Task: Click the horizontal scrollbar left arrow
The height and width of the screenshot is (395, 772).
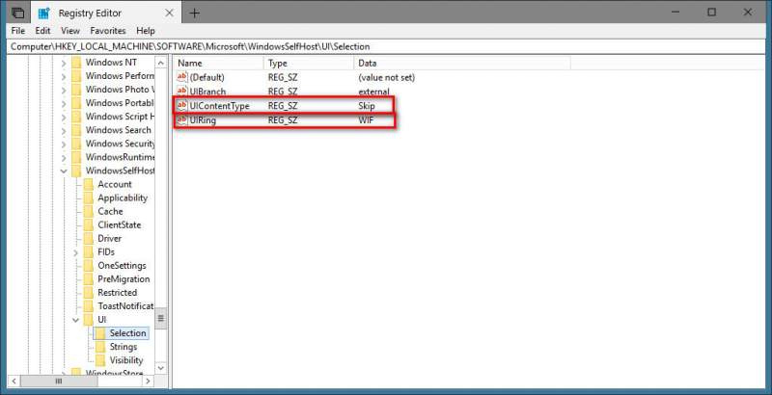Action: pos(14,382)
